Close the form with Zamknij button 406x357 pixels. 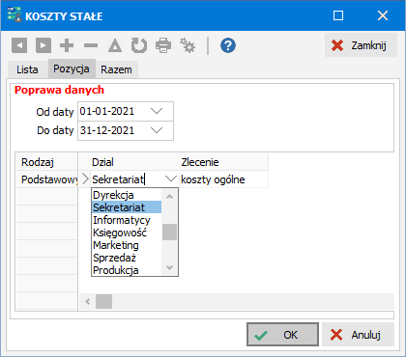(361, 45)
